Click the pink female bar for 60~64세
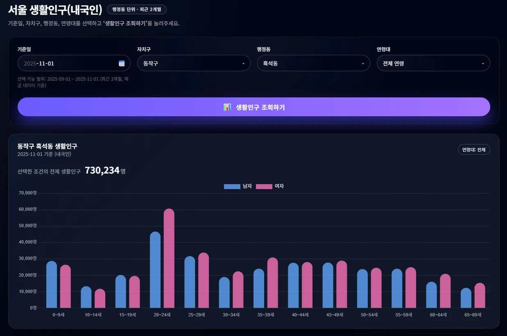 click(445, 291)
